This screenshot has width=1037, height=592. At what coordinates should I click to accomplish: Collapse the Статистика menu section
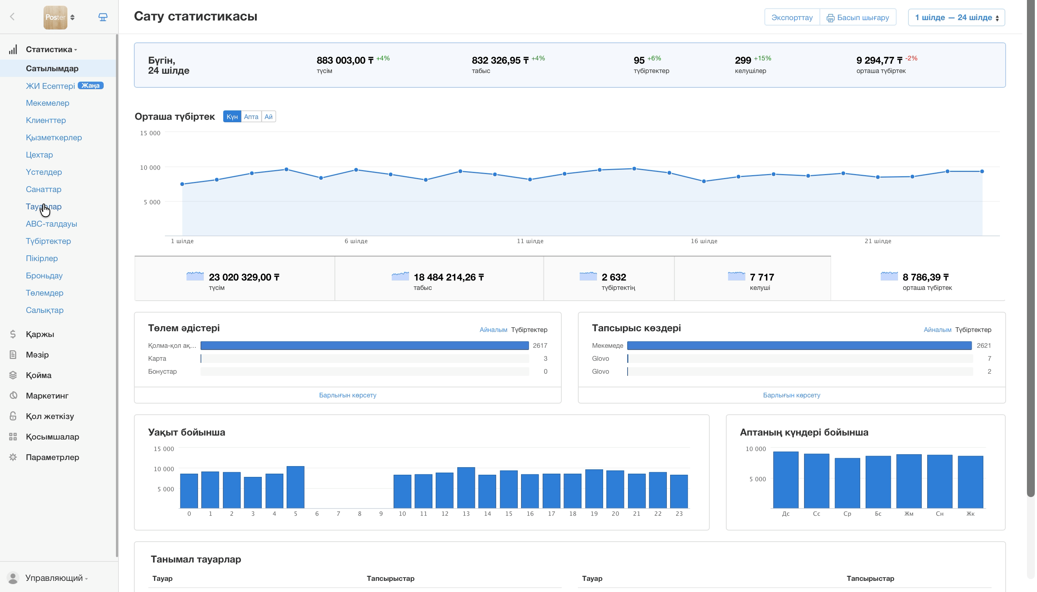[x=51, y=50]
